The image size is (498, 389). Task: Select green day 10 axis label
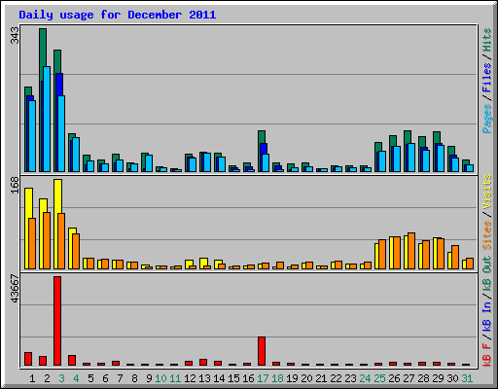[x=160, y=378]
